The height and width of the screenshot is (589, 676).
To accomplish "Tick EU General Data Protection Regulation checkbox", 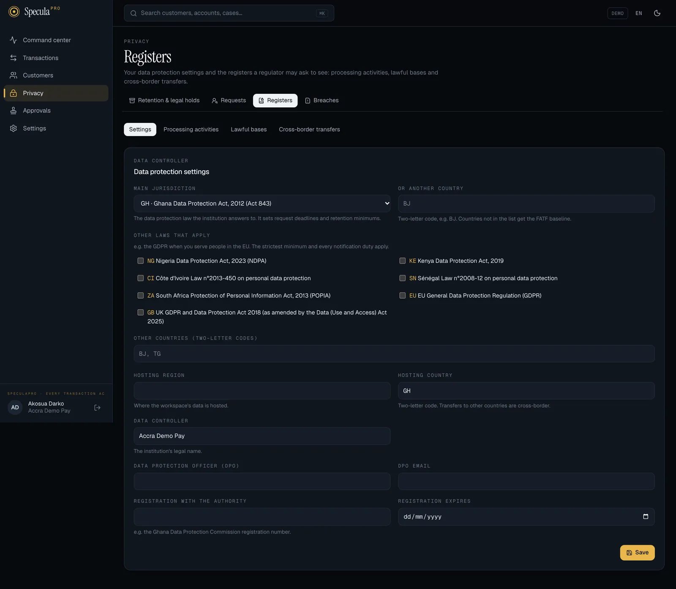I will click(x=403, y=295).
